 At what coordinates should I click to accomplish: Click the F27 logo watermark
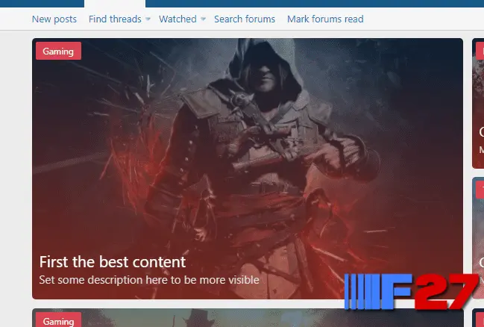pos(411,291)
